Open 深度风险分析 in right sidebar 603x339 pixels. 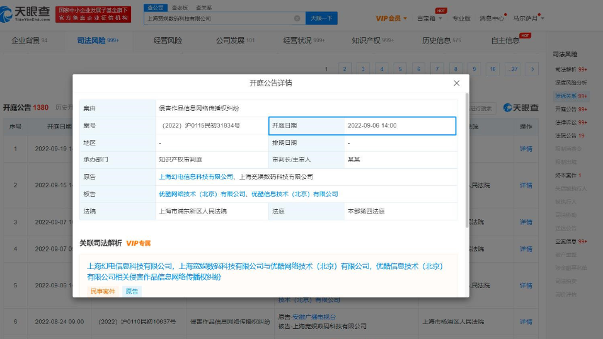coord(571,83)
